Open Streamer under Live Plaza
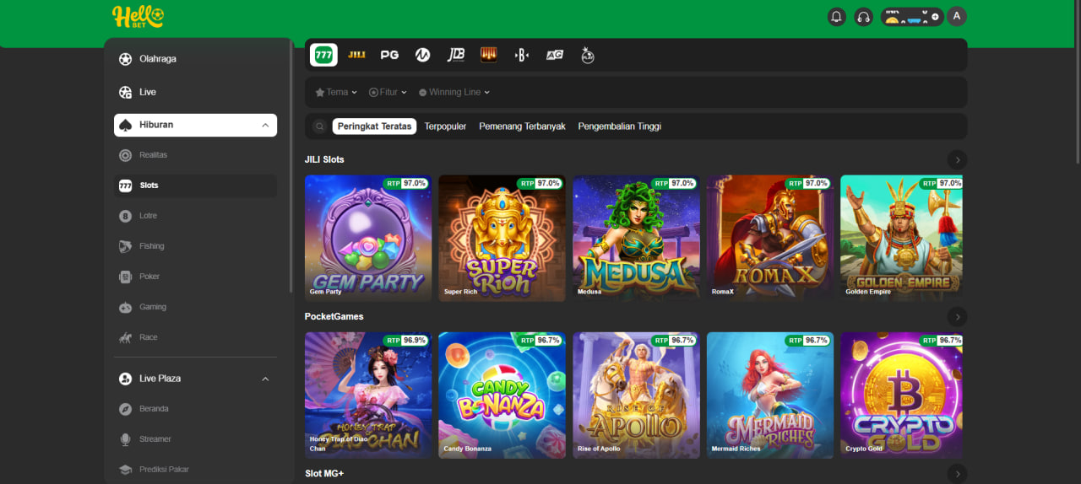Screen dimensions: 1081x484 coord(195,439)
